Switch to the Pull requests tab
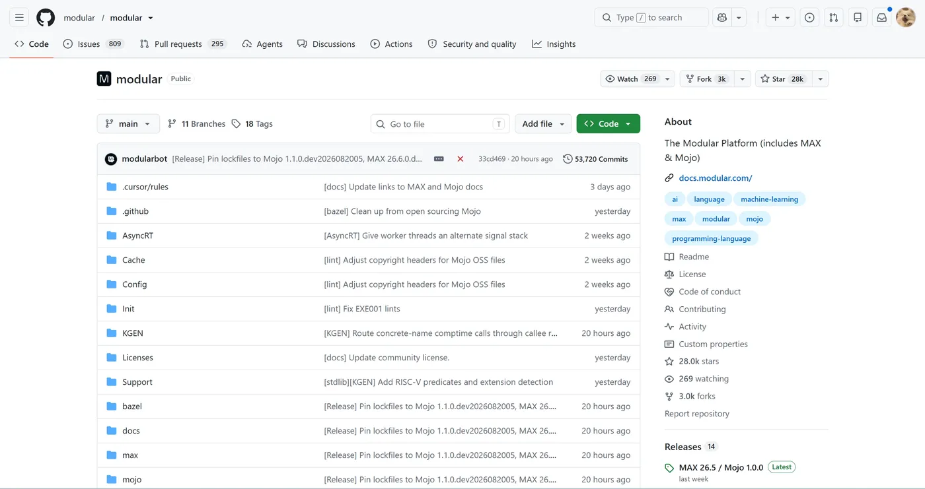Image resolution: width=925 pixels, height=489 pixels. [182, 44]
